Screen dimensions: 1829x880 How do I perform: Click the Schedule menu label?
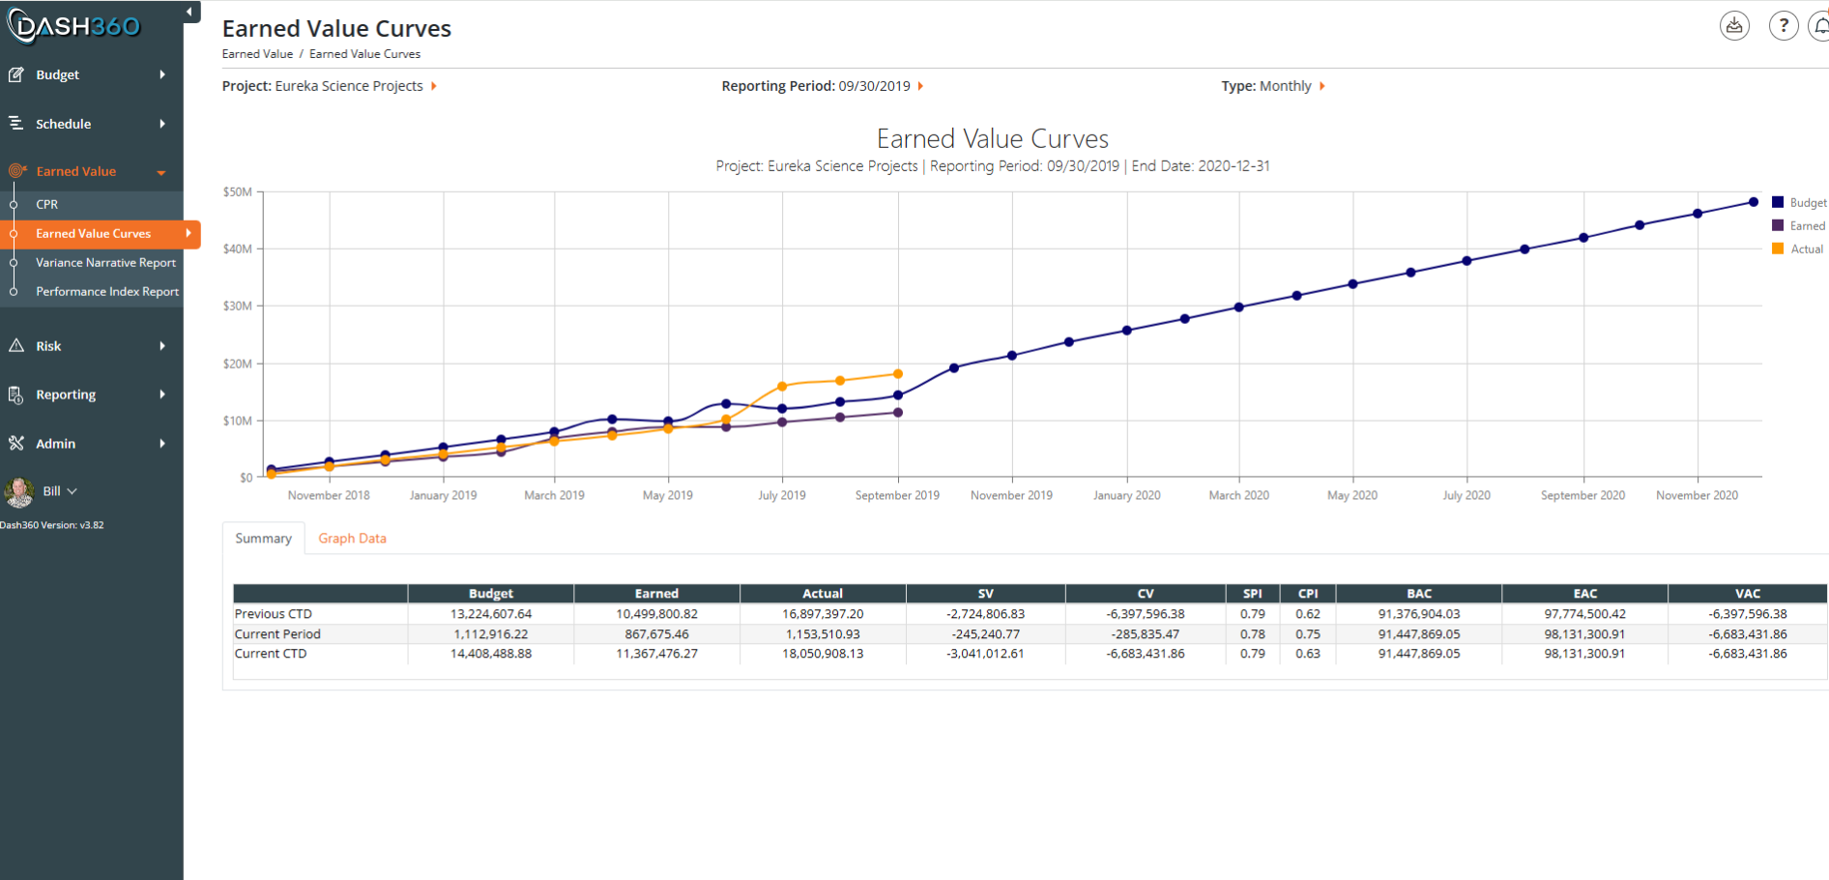63,124
